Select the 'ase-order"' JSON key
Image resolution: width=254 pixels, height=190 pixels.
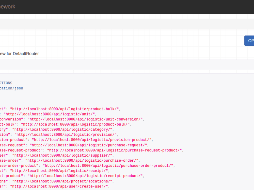[x=10, y=161]
